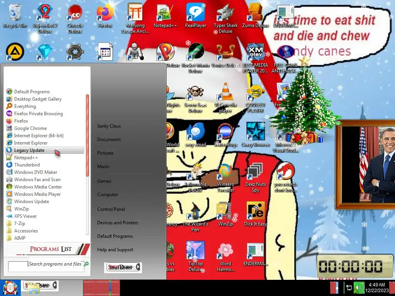Open the Crazy Browser desktop shortcut
This screenshot has height=296, width=395.
(255, 135)
